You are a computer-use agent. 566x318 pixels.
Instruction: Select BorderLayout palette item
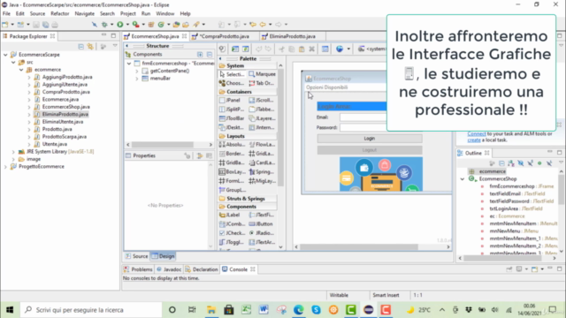(232, 154)
